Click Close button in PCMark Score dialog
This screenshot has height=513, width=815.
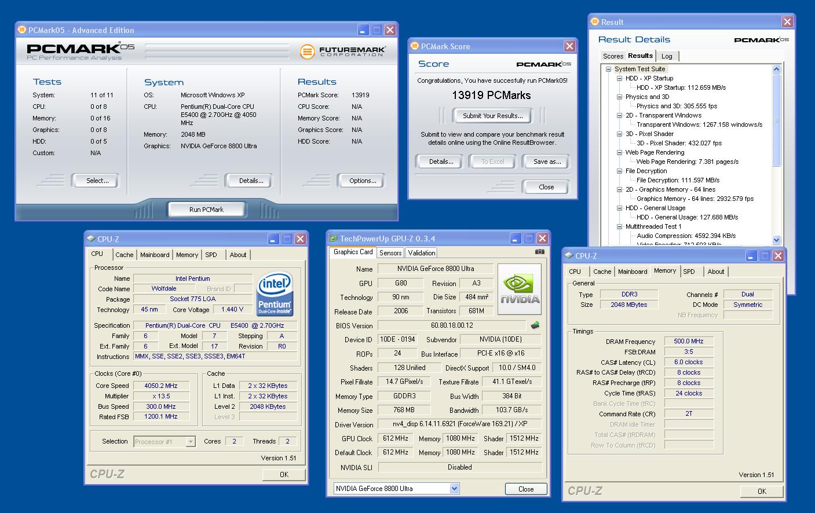(x=546, y=187)
